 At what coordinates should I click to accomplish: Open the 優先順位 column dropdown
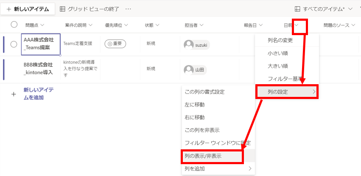126,25
